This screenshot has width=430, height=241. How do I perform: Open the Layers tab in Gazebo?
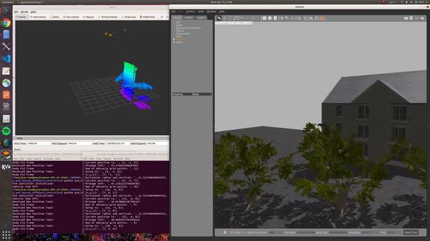point(201,17)
